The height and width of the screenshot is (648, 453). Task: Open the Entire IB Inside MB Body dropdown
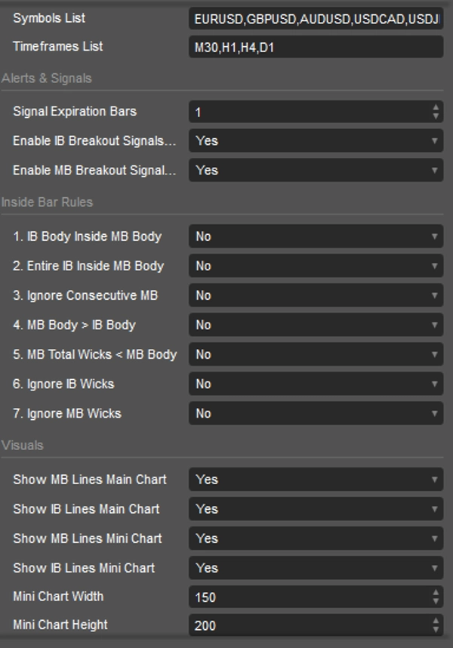(x=317, y=266)
